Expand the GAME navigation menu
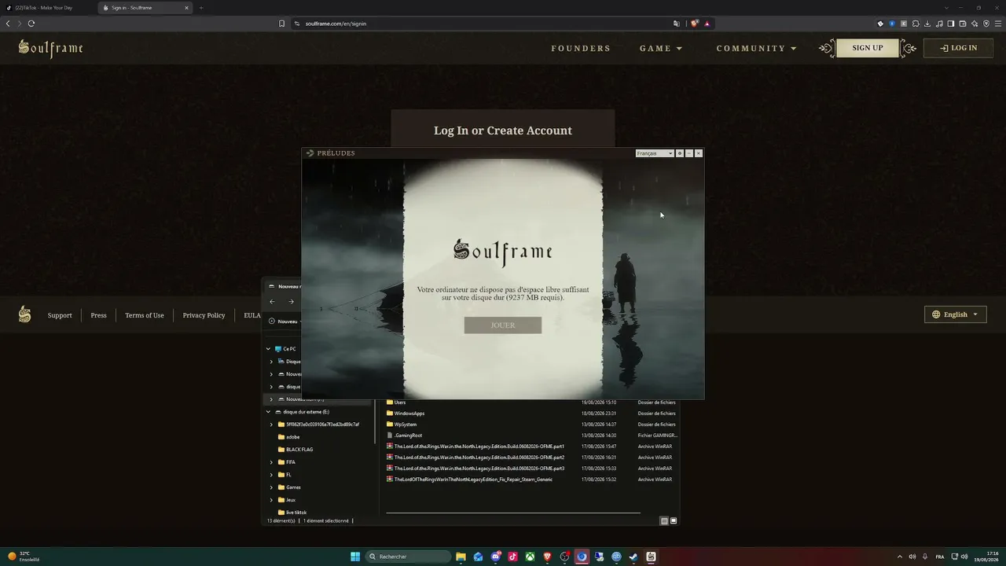The width and height of the screenshot is (1006, 566). click(x=661, y=48)
